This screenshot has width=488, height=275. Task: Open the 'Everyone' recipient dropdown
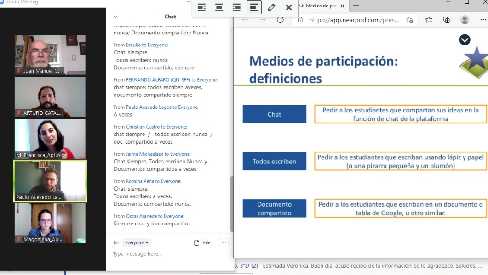click(137, 243)
